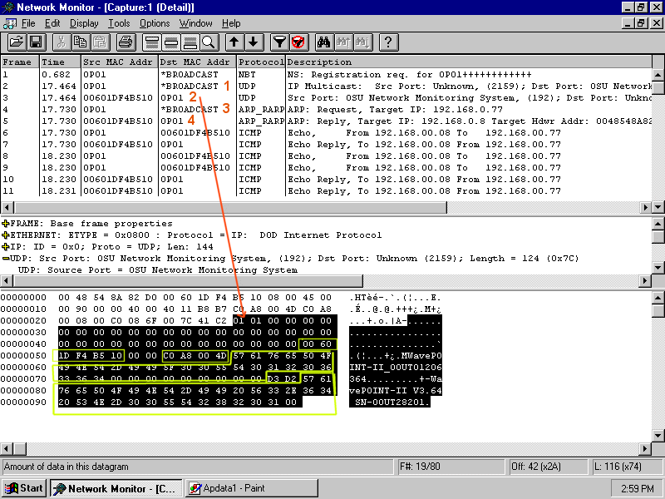Toggle the hex pane toolbar icon
Viewport: 665px width, 499px height.
click(190, 42)
